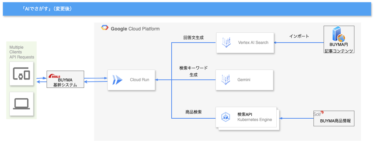Click the Gemini service icon
The height and width of the screenshot is (144, 375).
(226, 80)
